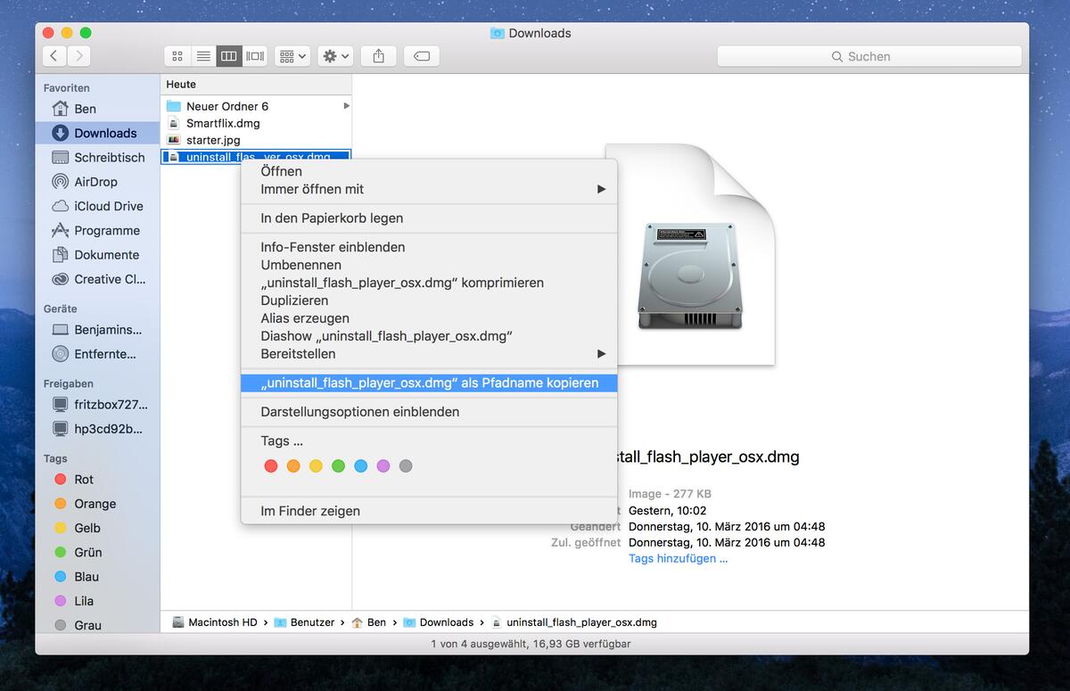Select column view toggle button

(x=229, y=56)
